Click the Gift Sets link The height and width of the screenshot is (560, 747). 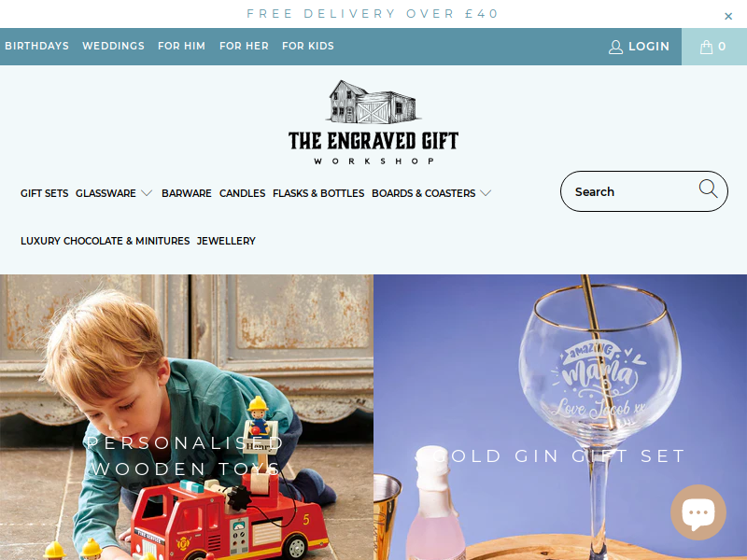tap(44, 193)
